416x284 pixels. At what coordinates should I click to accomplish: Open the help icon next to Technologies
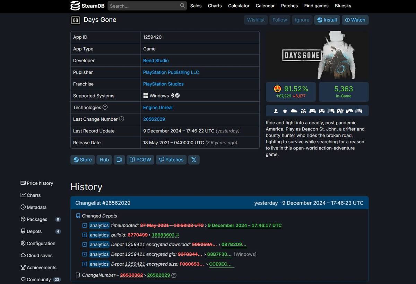coord(105,107)
